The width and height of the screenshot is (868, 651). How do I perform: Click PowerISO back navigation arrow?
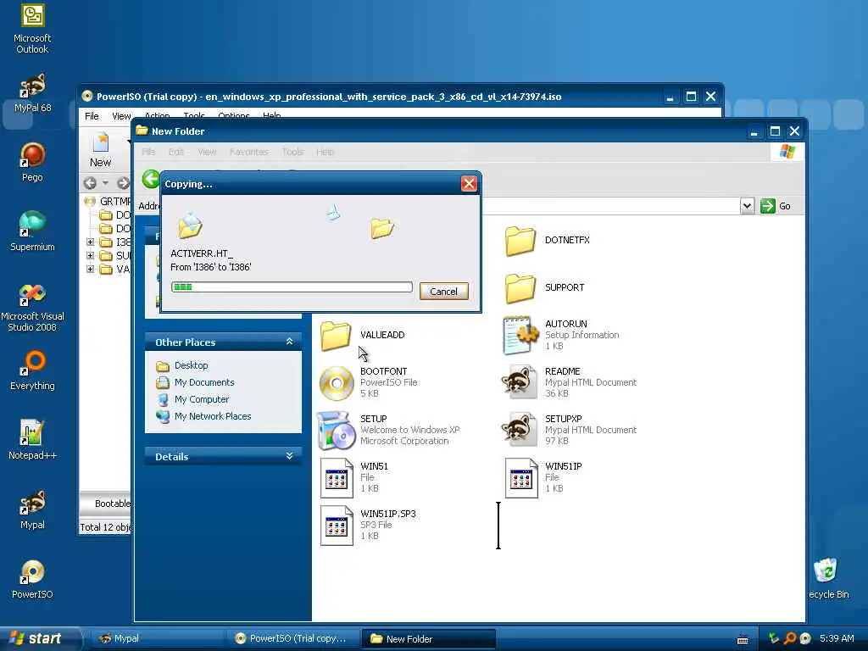(90, 183)
